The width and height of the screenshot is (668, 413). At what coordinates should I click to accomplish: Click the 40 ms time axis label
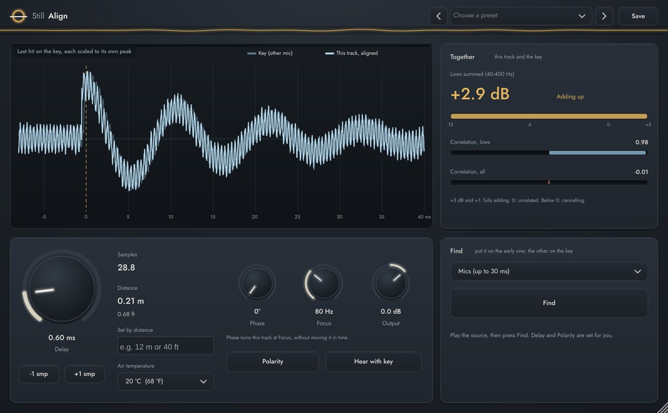(x=424, y=217)
